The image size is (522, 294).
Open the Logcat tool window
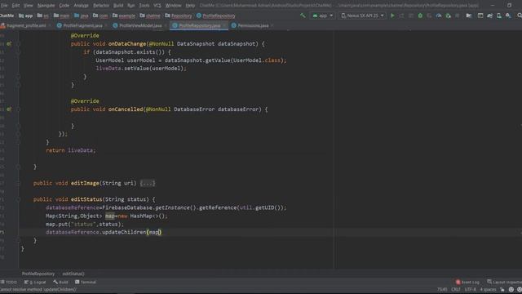(x=35, y=282)
